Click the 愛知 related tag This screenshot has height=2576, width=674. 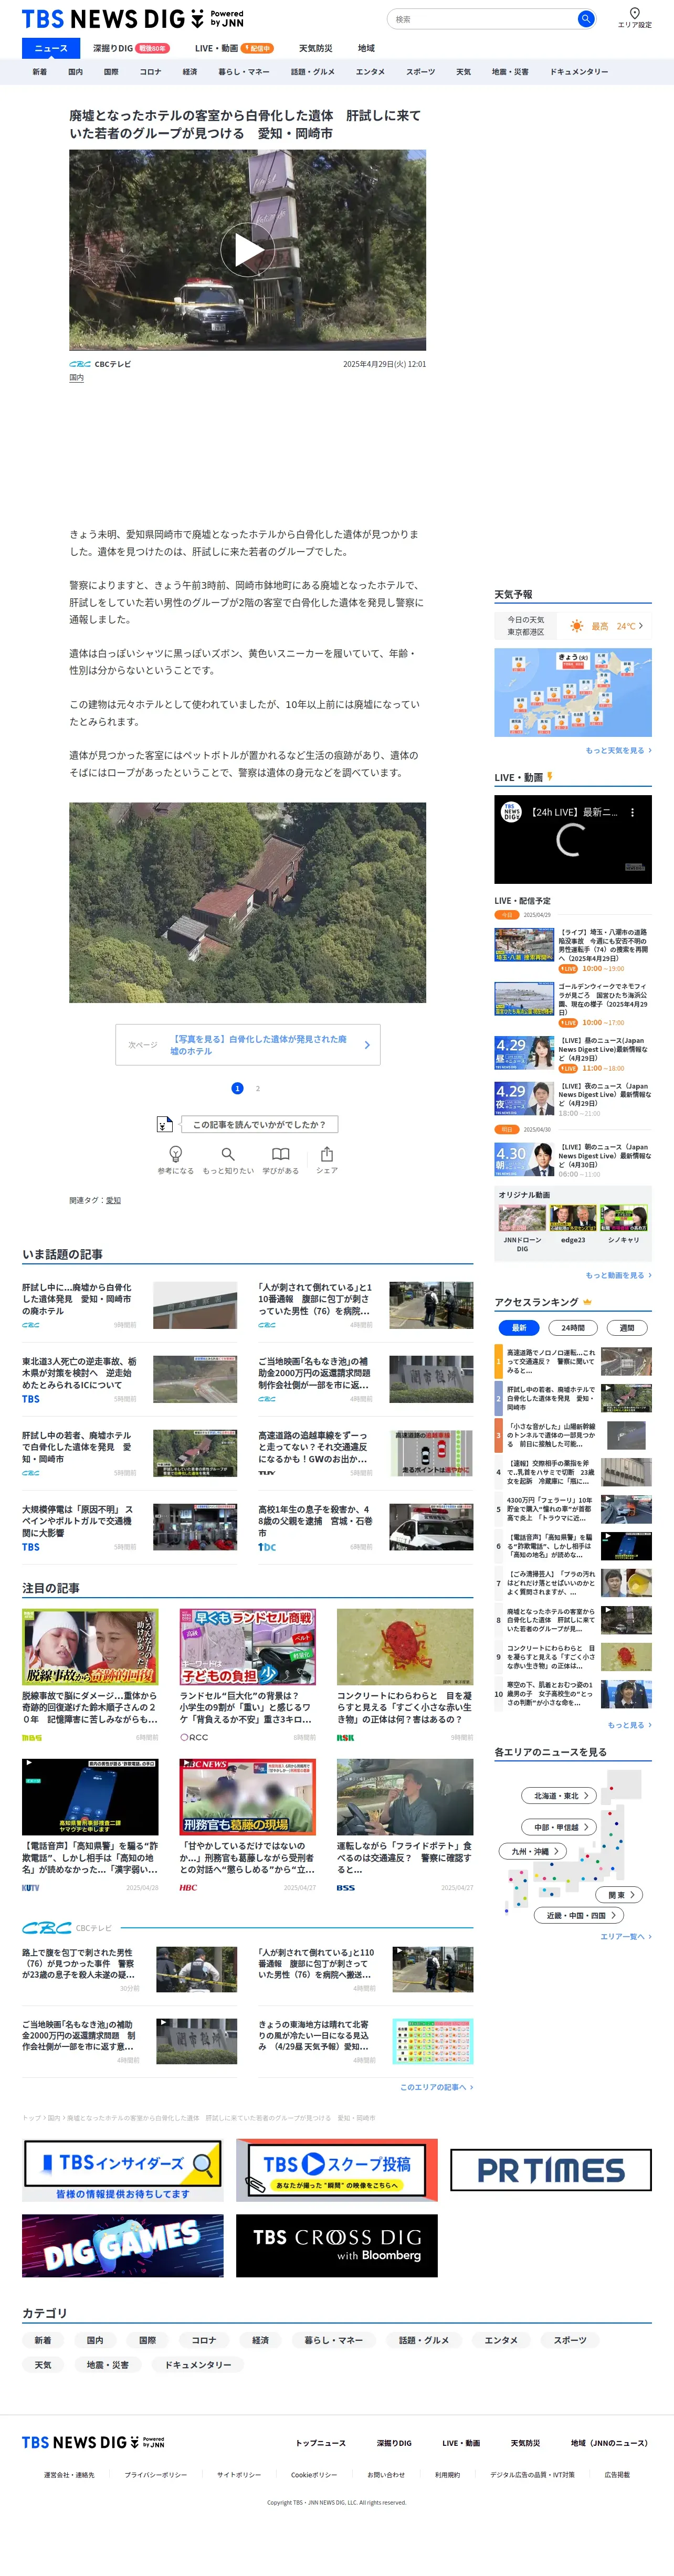click(x=113, y=1200)
